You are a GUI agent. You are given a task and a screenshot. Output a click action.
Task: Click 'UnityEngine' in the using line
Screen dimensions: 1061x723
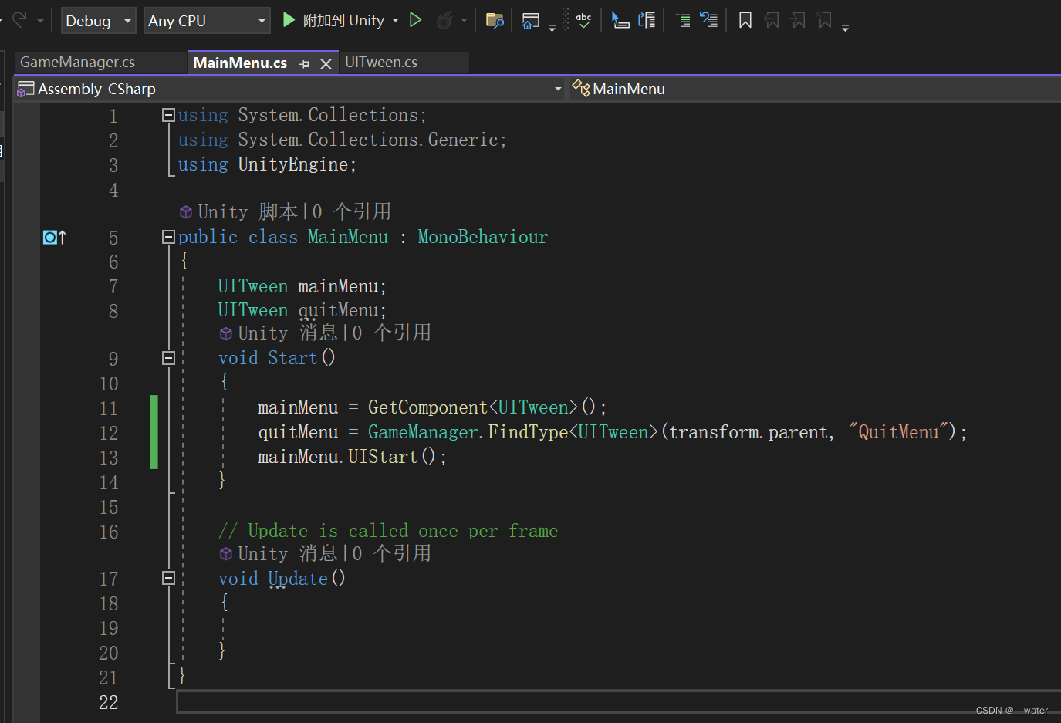coord(293,164)
